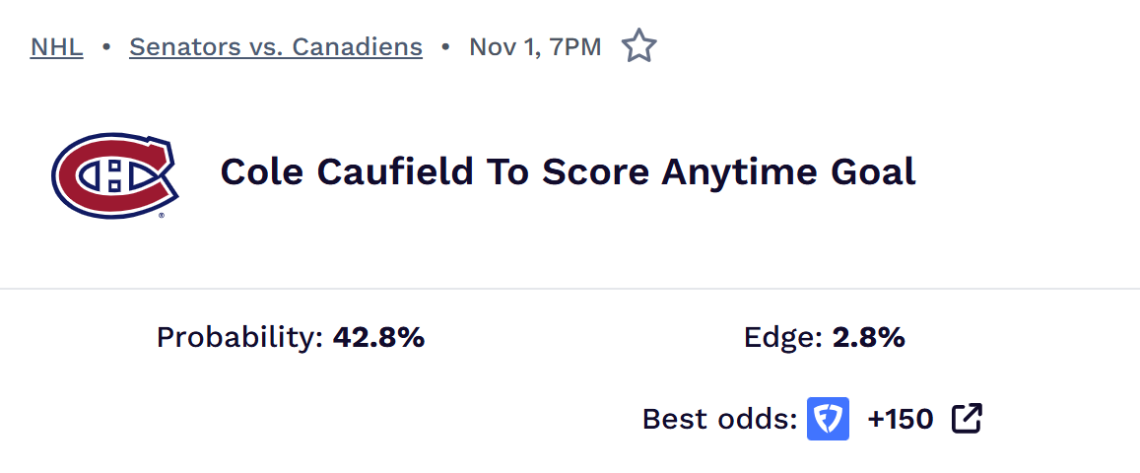Favorite this bet with the star icon

[638, 46]
